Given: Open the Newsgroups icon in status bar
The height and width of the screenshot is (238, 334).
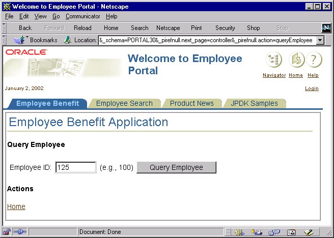Looking at the screenshot, I should tap(274, 232).
